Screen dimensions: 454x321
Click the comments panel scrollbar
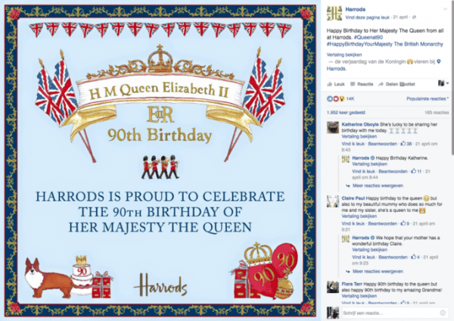tap(452, 78)
